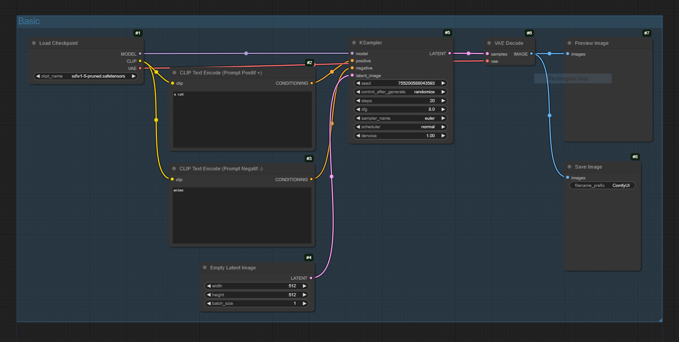This screenshot has width=679, height=342.
Task: Select the LATENT output on the KSampler node
Action: 449,53
